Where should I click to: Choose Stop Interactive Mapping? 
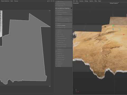click(63, 21)
